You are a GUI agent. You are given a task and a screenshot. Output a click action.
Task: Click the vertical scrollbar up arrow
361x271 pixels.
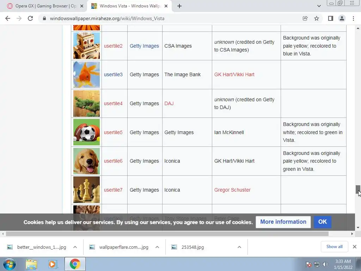[x=358, y=28]
